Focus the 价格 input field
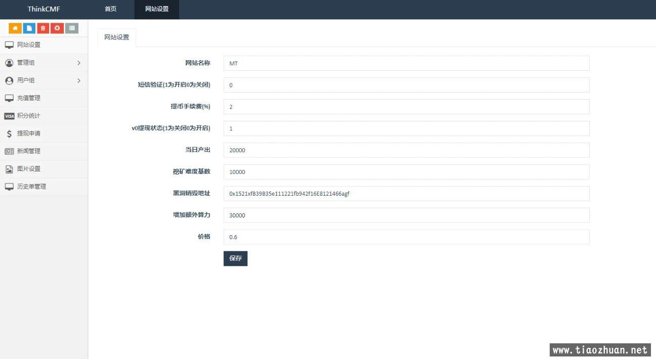Image resolution: width=656 pixels, height=359 pixels. click(406, 237)
